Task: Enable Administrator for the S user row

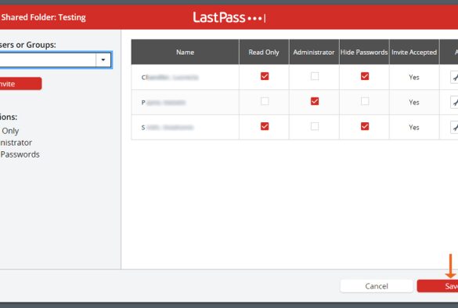Action: 315,126
